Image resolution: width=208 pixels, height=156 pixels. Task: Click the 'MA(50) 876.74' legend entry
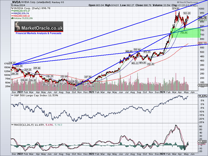point(21,13)
